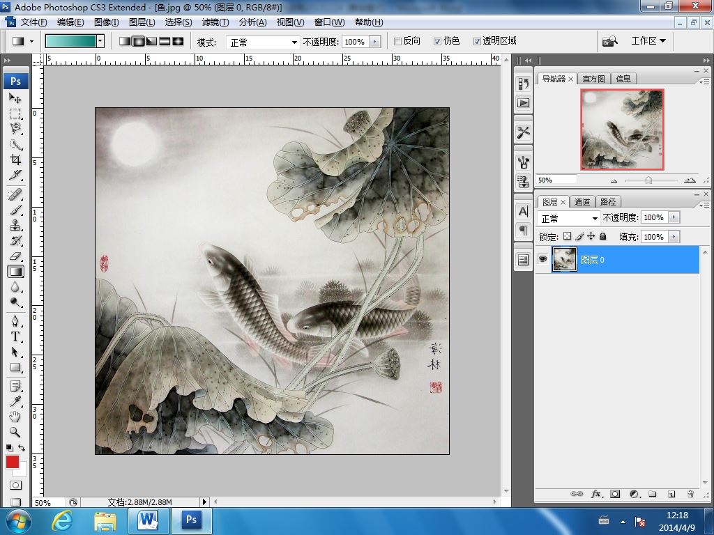Open the 模式 blend mode dropdown
The image size is (714, 535).
click(x=263, y=42)
